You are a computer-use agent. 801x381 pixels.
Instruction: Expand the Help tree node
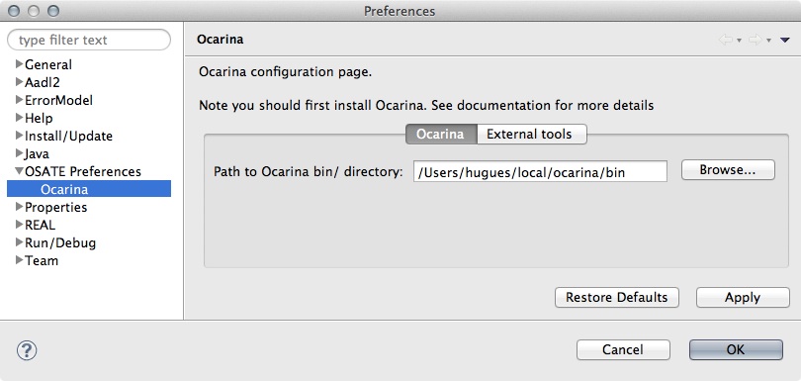point(20,118)
